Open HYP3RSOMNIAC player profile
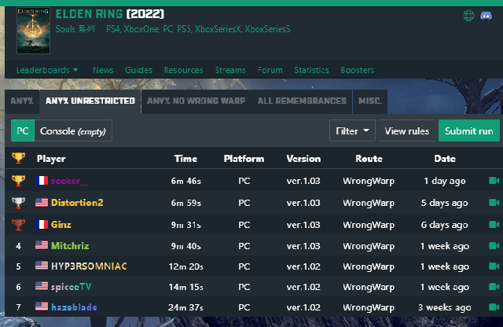 [89, 266]
